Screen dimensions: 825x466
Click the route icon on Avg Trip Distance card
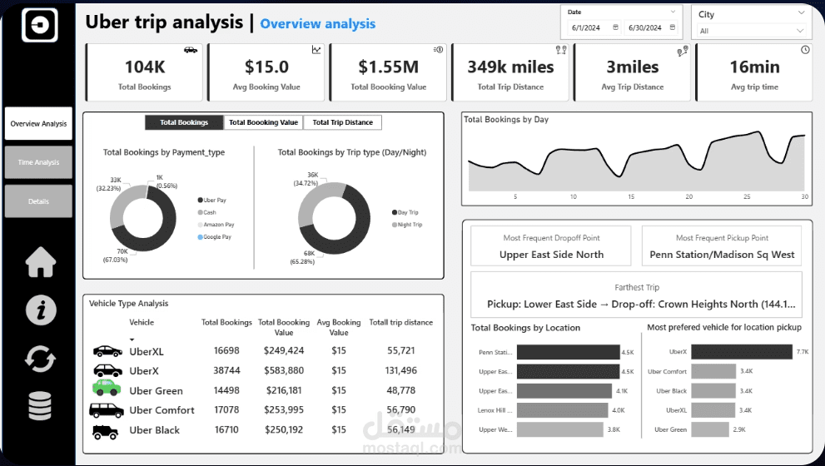[x=683, y=51]
